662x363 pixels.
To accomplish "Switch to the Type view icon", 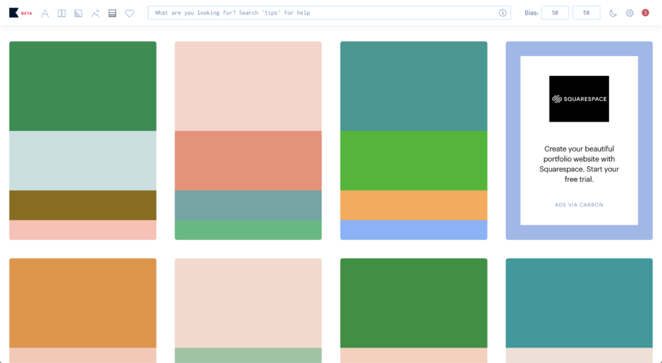I will [x=45, y=13].
